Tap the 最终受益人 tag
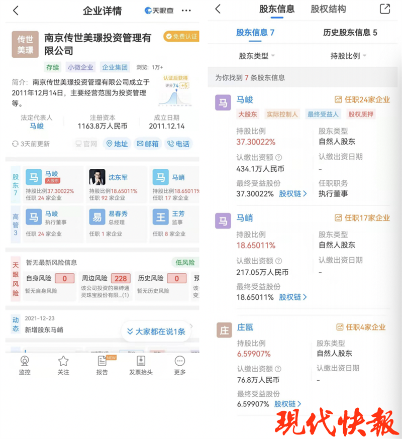The image size is (402, 439). click(323, 114)
